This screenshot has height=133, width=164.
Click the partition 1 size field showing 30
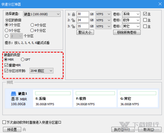(83, 14)
